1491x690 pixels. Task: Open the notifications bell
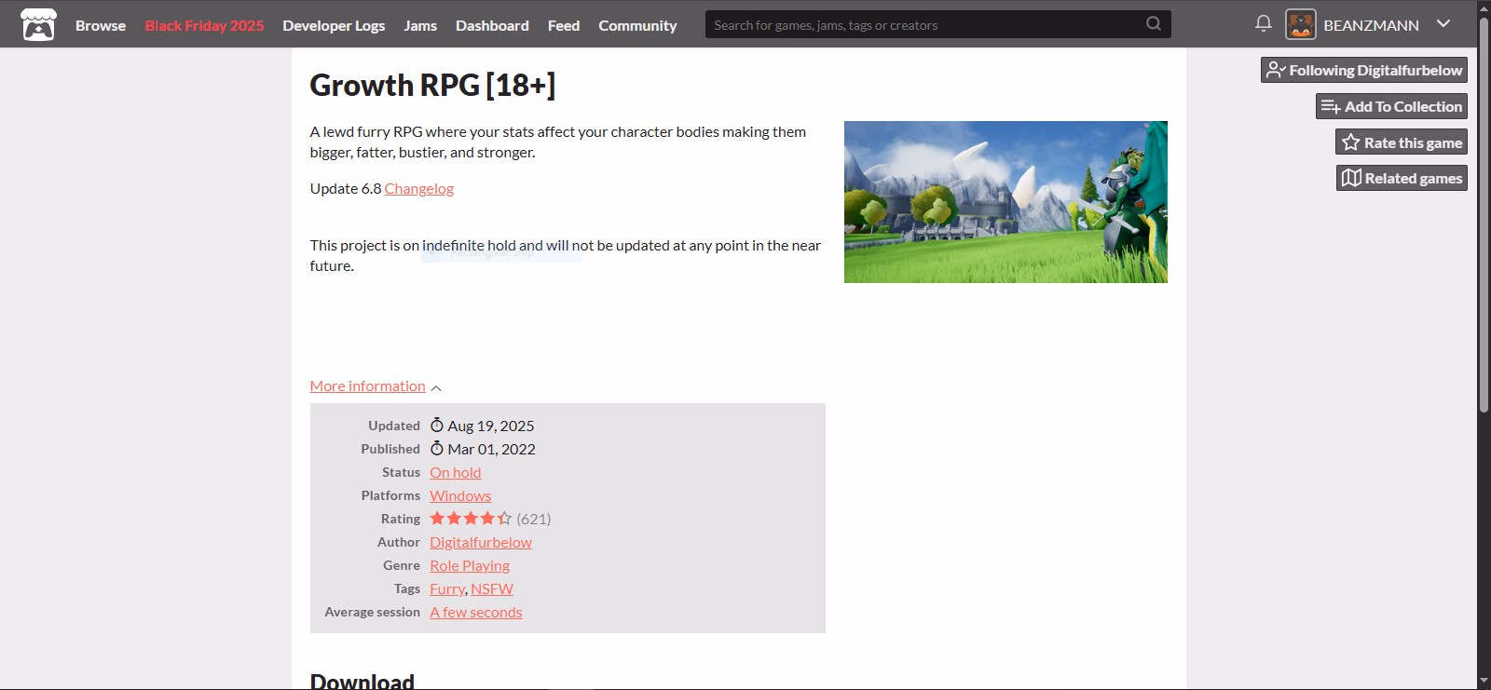click(x=1263, y=24)
